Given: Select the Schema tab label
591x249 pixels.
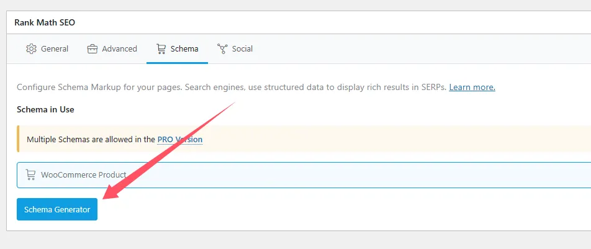Looking at the screenshot, I should 184,48.
